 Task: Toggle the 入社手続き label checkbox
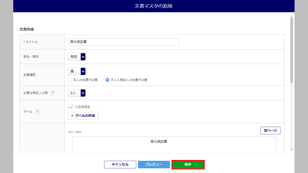(71, 107)
